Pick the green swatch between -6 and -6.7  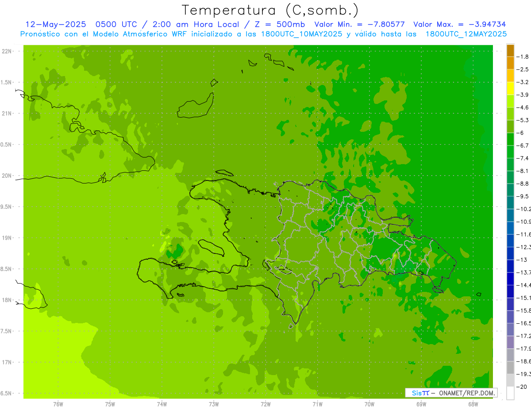coord(511,139)
